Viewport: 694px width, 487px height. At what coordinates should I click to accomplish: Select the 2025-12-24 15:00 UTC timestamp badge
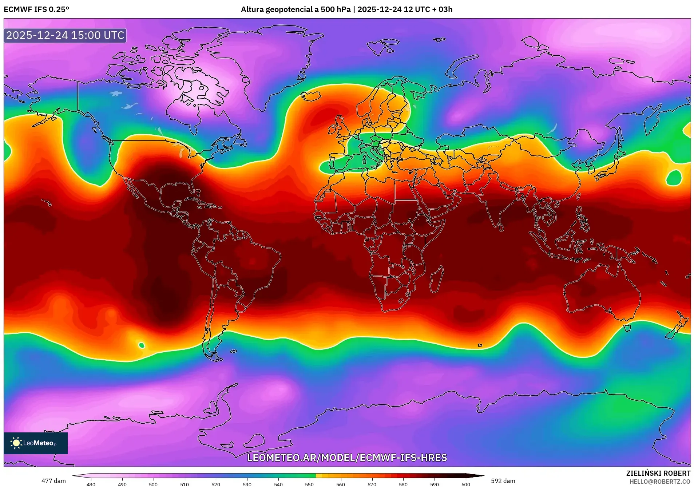click(65, 36)
